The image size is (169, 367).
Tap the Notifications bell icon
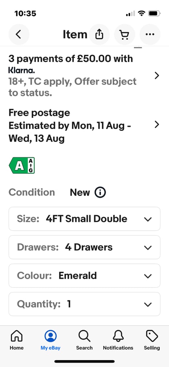118,336
